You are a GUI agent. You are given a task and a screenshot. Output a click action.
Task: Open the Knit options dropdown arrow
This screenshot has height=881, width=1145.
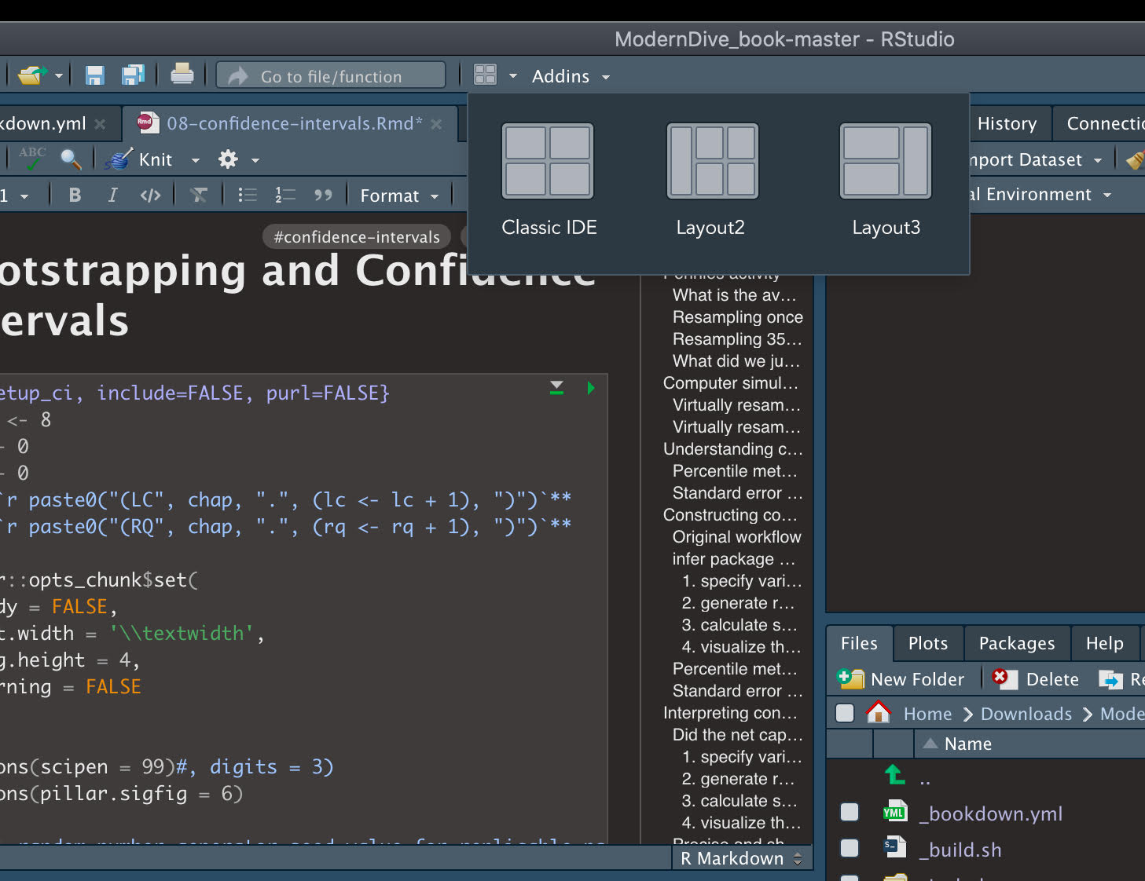click(194, 159)
